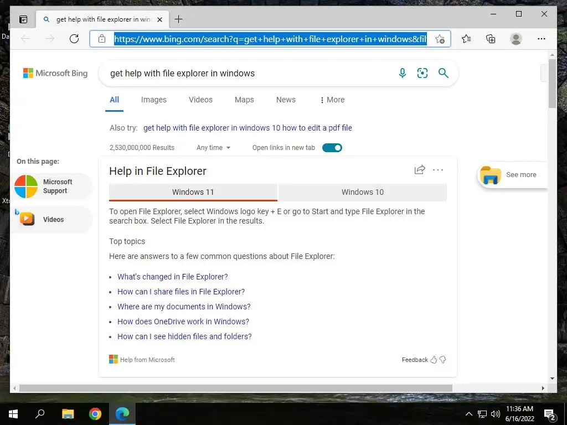Switch to News results
Screen dimensions: 567x425
tap(286, 100)
